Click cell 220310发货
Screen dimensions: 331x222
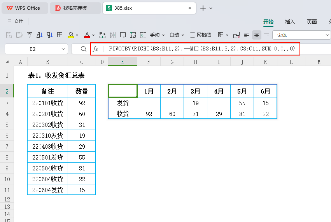point(47,135)
